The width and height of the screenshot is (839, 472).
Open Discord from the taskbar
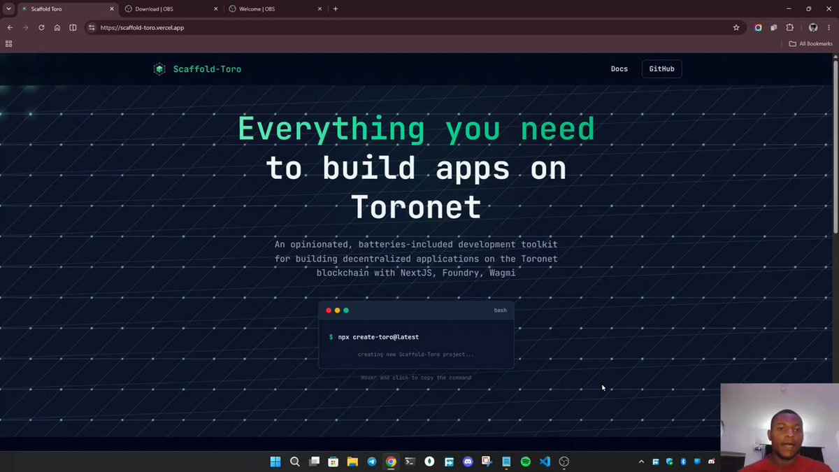468,462
